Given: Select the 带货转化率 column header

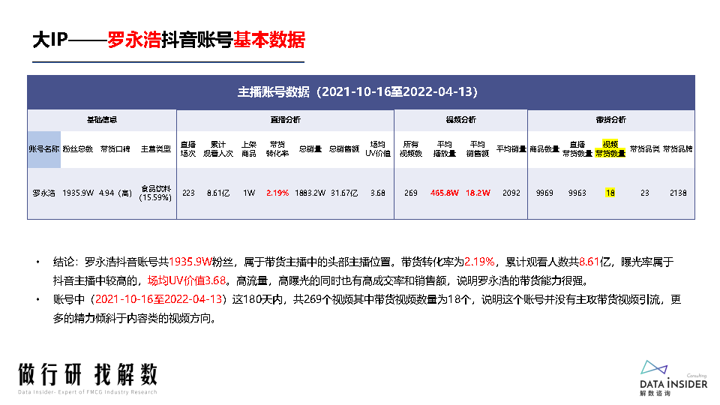Looking at the screenshot, I should pyautogui.click(x=277, y=149).
